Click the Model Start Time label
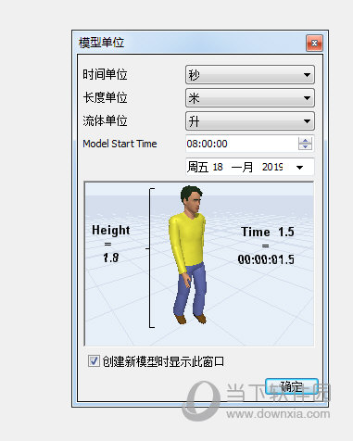Viewport: 353px width, 441px height. [x=120, y=144]
